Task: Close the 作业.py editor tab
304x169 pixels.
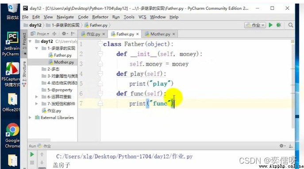Action: coord(104,34)
